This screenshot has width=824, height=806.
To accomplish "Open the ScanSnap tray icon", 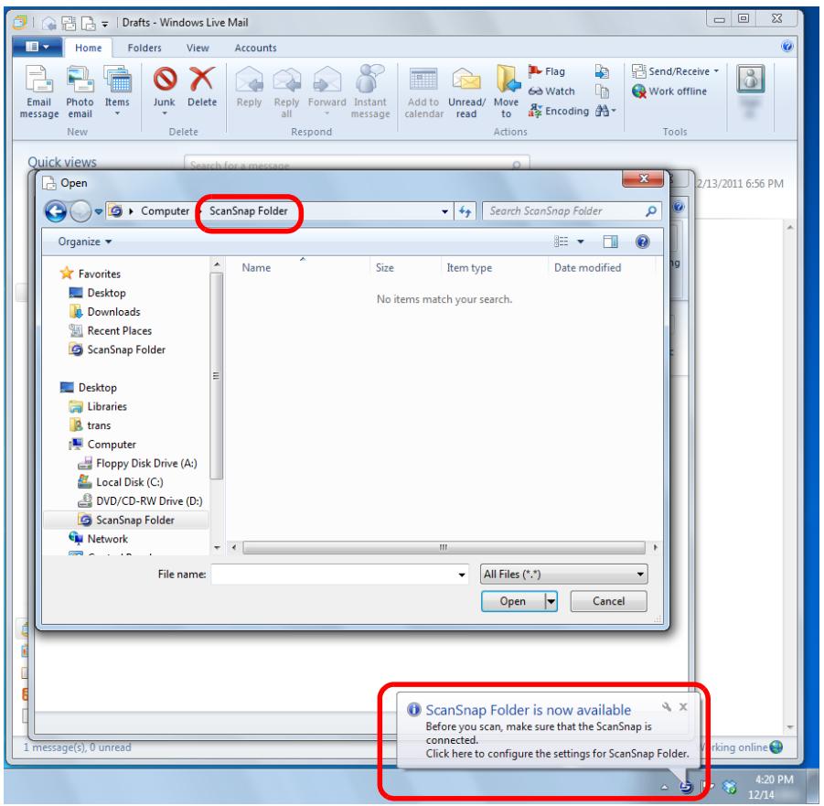I will coord(686,787).
